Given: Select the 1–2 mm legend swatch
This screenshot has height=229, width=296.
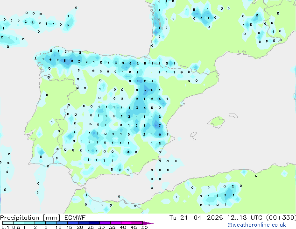Looking at the screenshot, I should (x=29, y=223).
